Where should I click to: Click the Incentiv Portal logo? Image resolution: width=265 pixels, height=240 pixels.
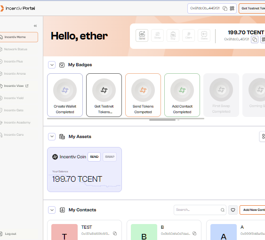17,8
